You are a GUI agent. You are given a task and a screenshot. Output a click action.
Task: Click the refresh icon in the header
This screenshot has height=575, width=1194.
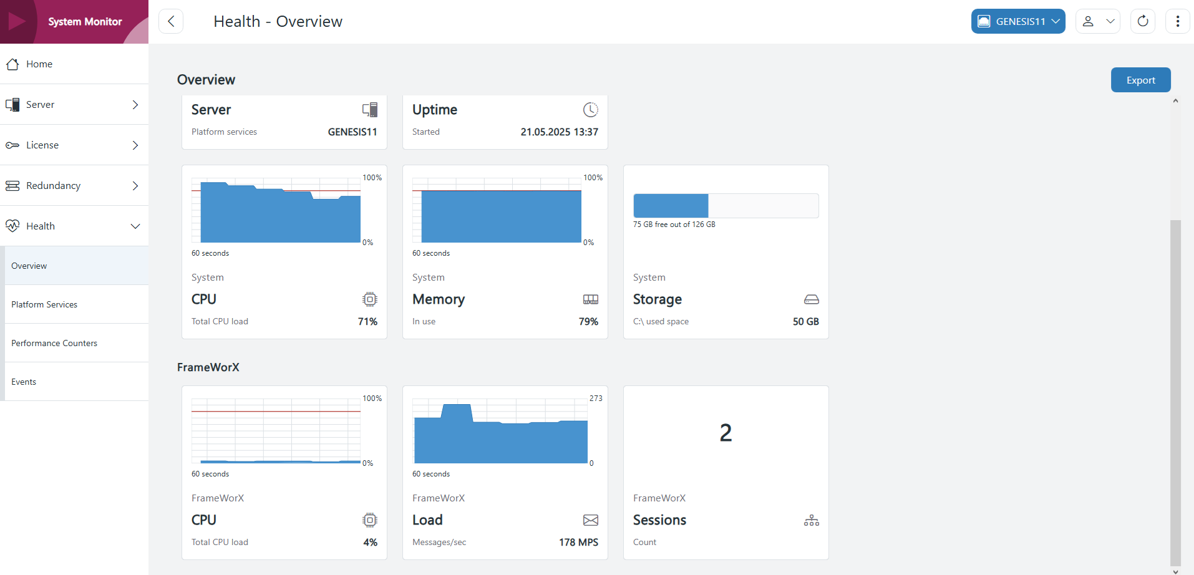click(x=1143, y=21)
